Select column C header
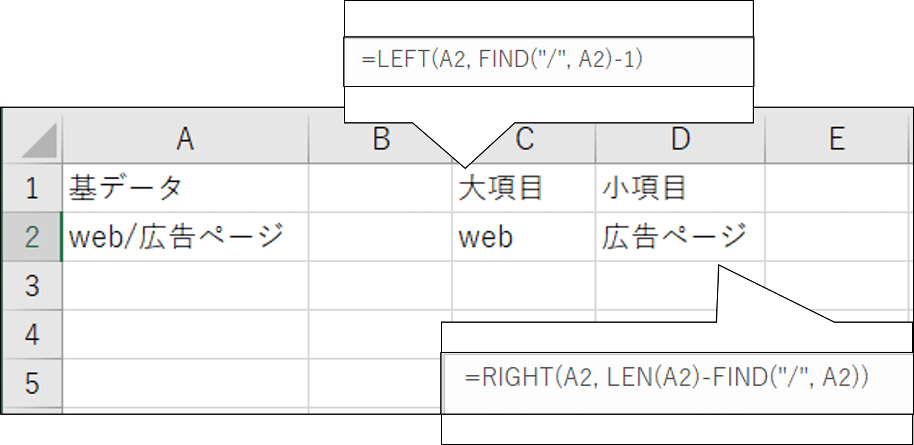Image resolution: width=914 pixels, height=445 pixels. pyautogui.click(x=524, y=139)
